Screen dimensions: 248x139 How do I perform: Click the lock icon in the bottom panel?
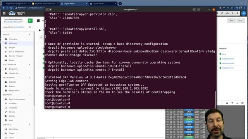pyautogui.click(x=227, y=103)
